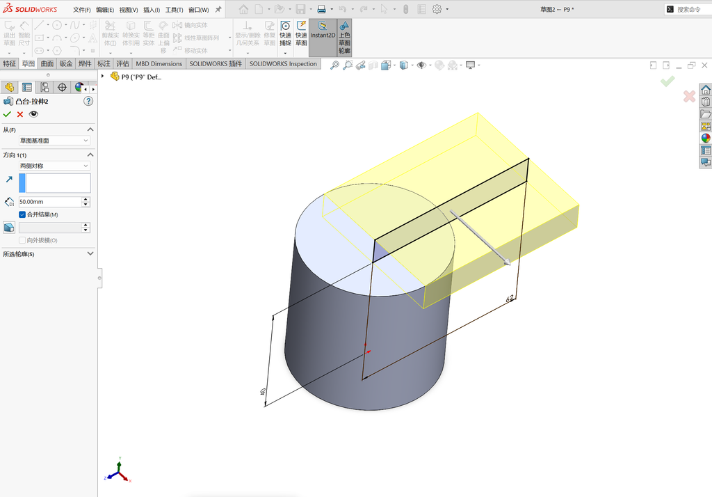Click the draft on/off icon
712x497 pixels.
tap(9, 228)
